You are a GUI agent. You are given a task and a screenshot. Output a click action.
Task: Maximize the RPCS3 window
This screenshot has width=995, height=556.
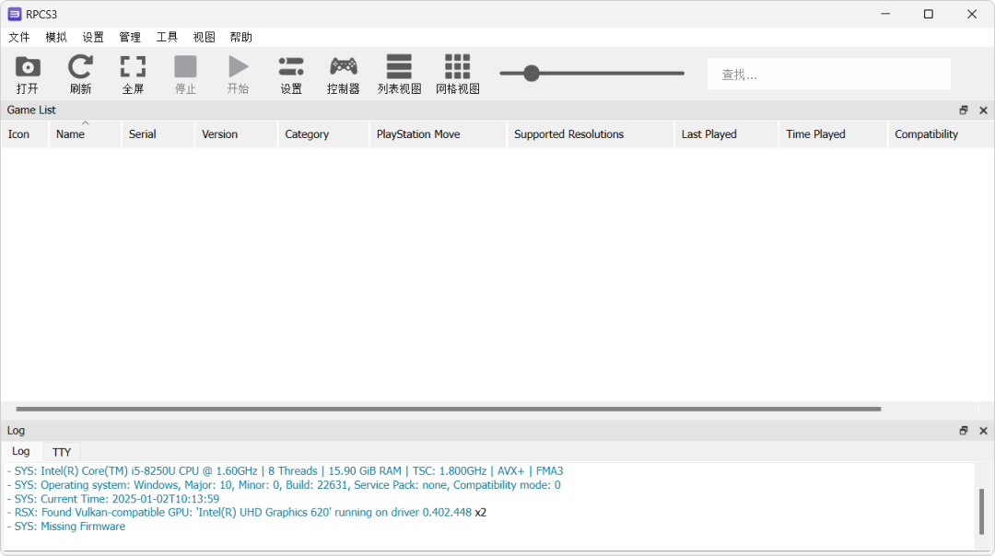coord(929,14)
